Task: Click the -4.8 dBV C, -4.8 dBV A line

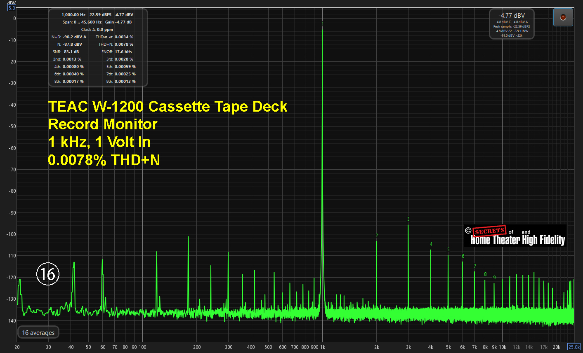Action: coord(512,22)
